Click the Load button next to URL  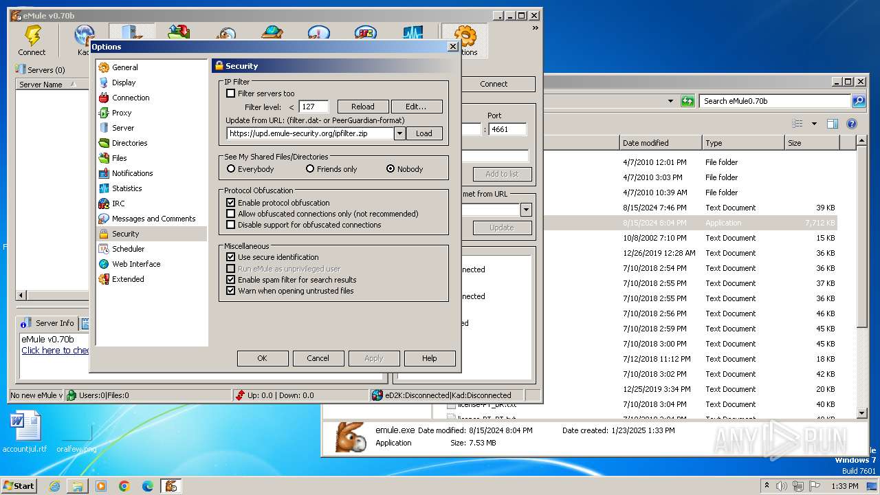[424, 133]
